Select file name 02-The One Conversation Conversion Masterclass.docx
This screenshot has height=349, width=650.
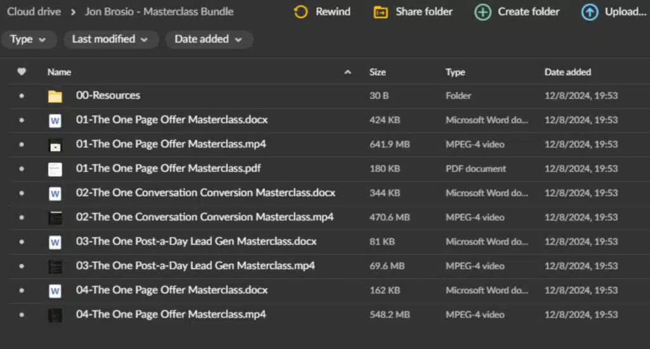[x=206, y=193]
